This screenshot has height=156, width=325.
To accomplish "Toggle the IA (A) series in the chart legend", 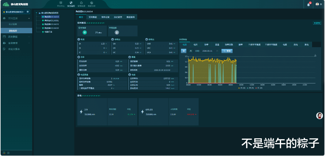I will (242, 88).
